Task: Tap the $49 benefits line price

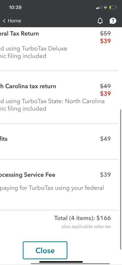Action: coord(105,139)
